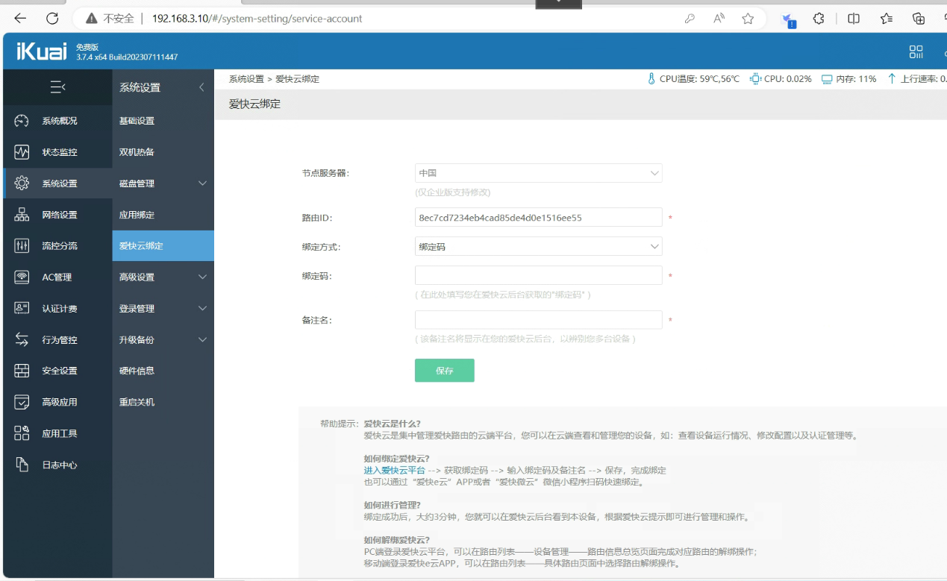Click the 如何解绑爱快云? help heading
Viewport: 947px width, 581px height.
click(x=396, y=540)
